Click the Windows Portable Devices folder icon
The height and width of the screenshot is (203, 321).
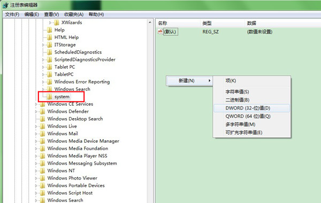point(42,185)
